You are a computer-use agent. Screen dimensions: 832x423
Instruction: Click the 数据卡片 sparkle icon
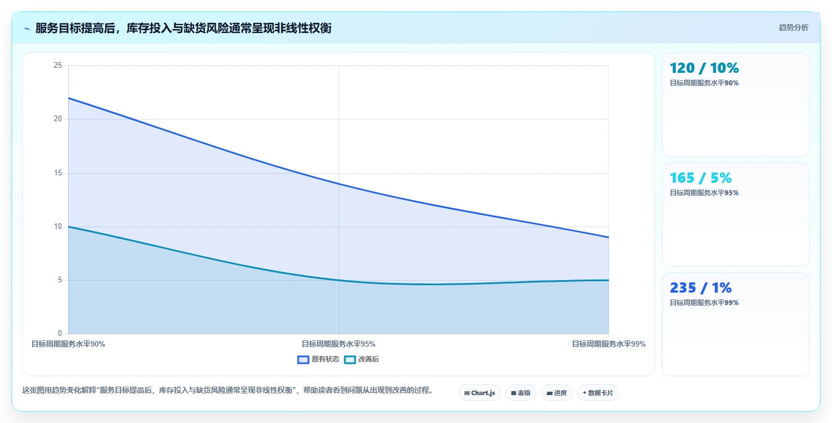[584, 393]
